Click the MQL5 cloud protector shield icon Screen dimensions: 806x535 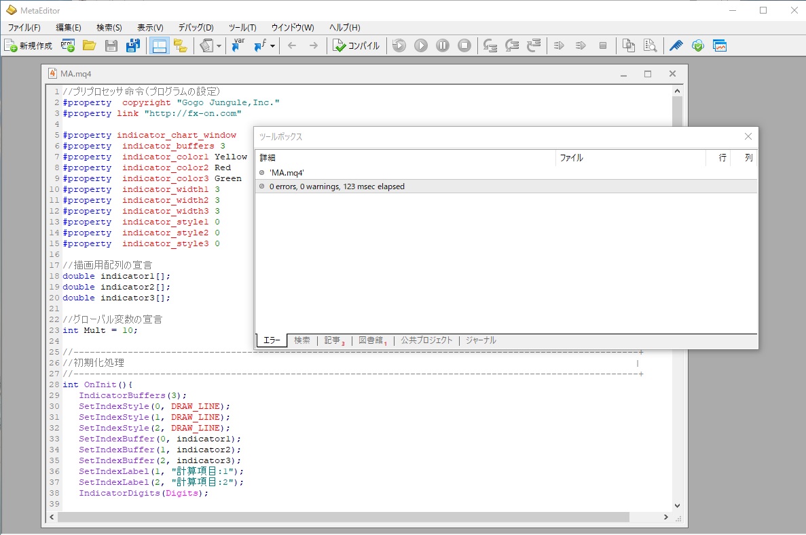coord(697,45)
